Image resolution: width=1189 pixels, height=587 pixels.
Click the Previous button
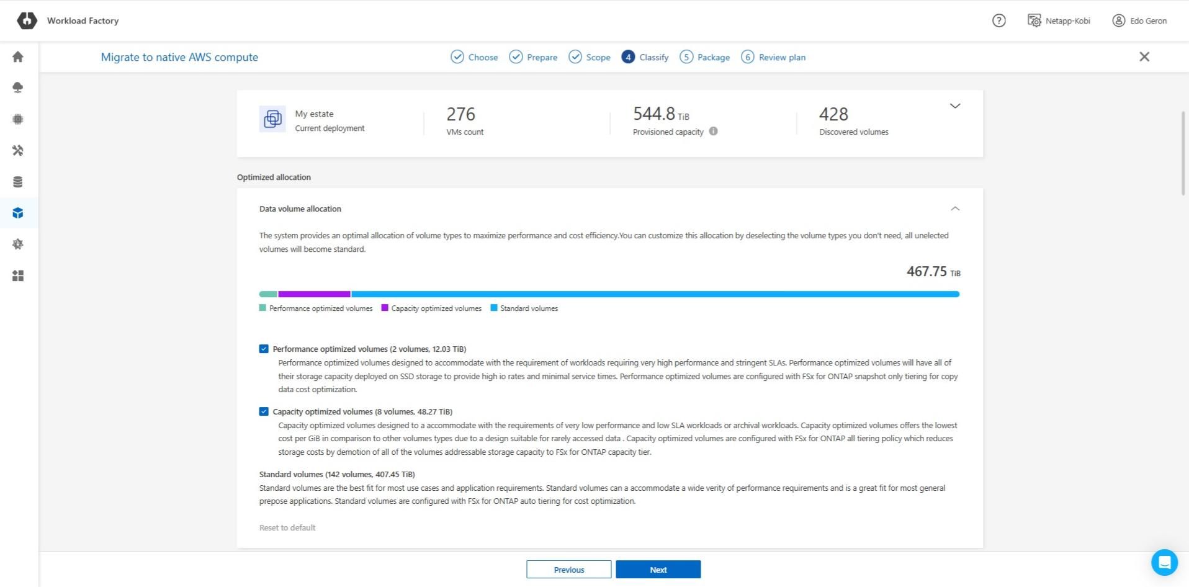pyautogui.click(x=568, y=570)
